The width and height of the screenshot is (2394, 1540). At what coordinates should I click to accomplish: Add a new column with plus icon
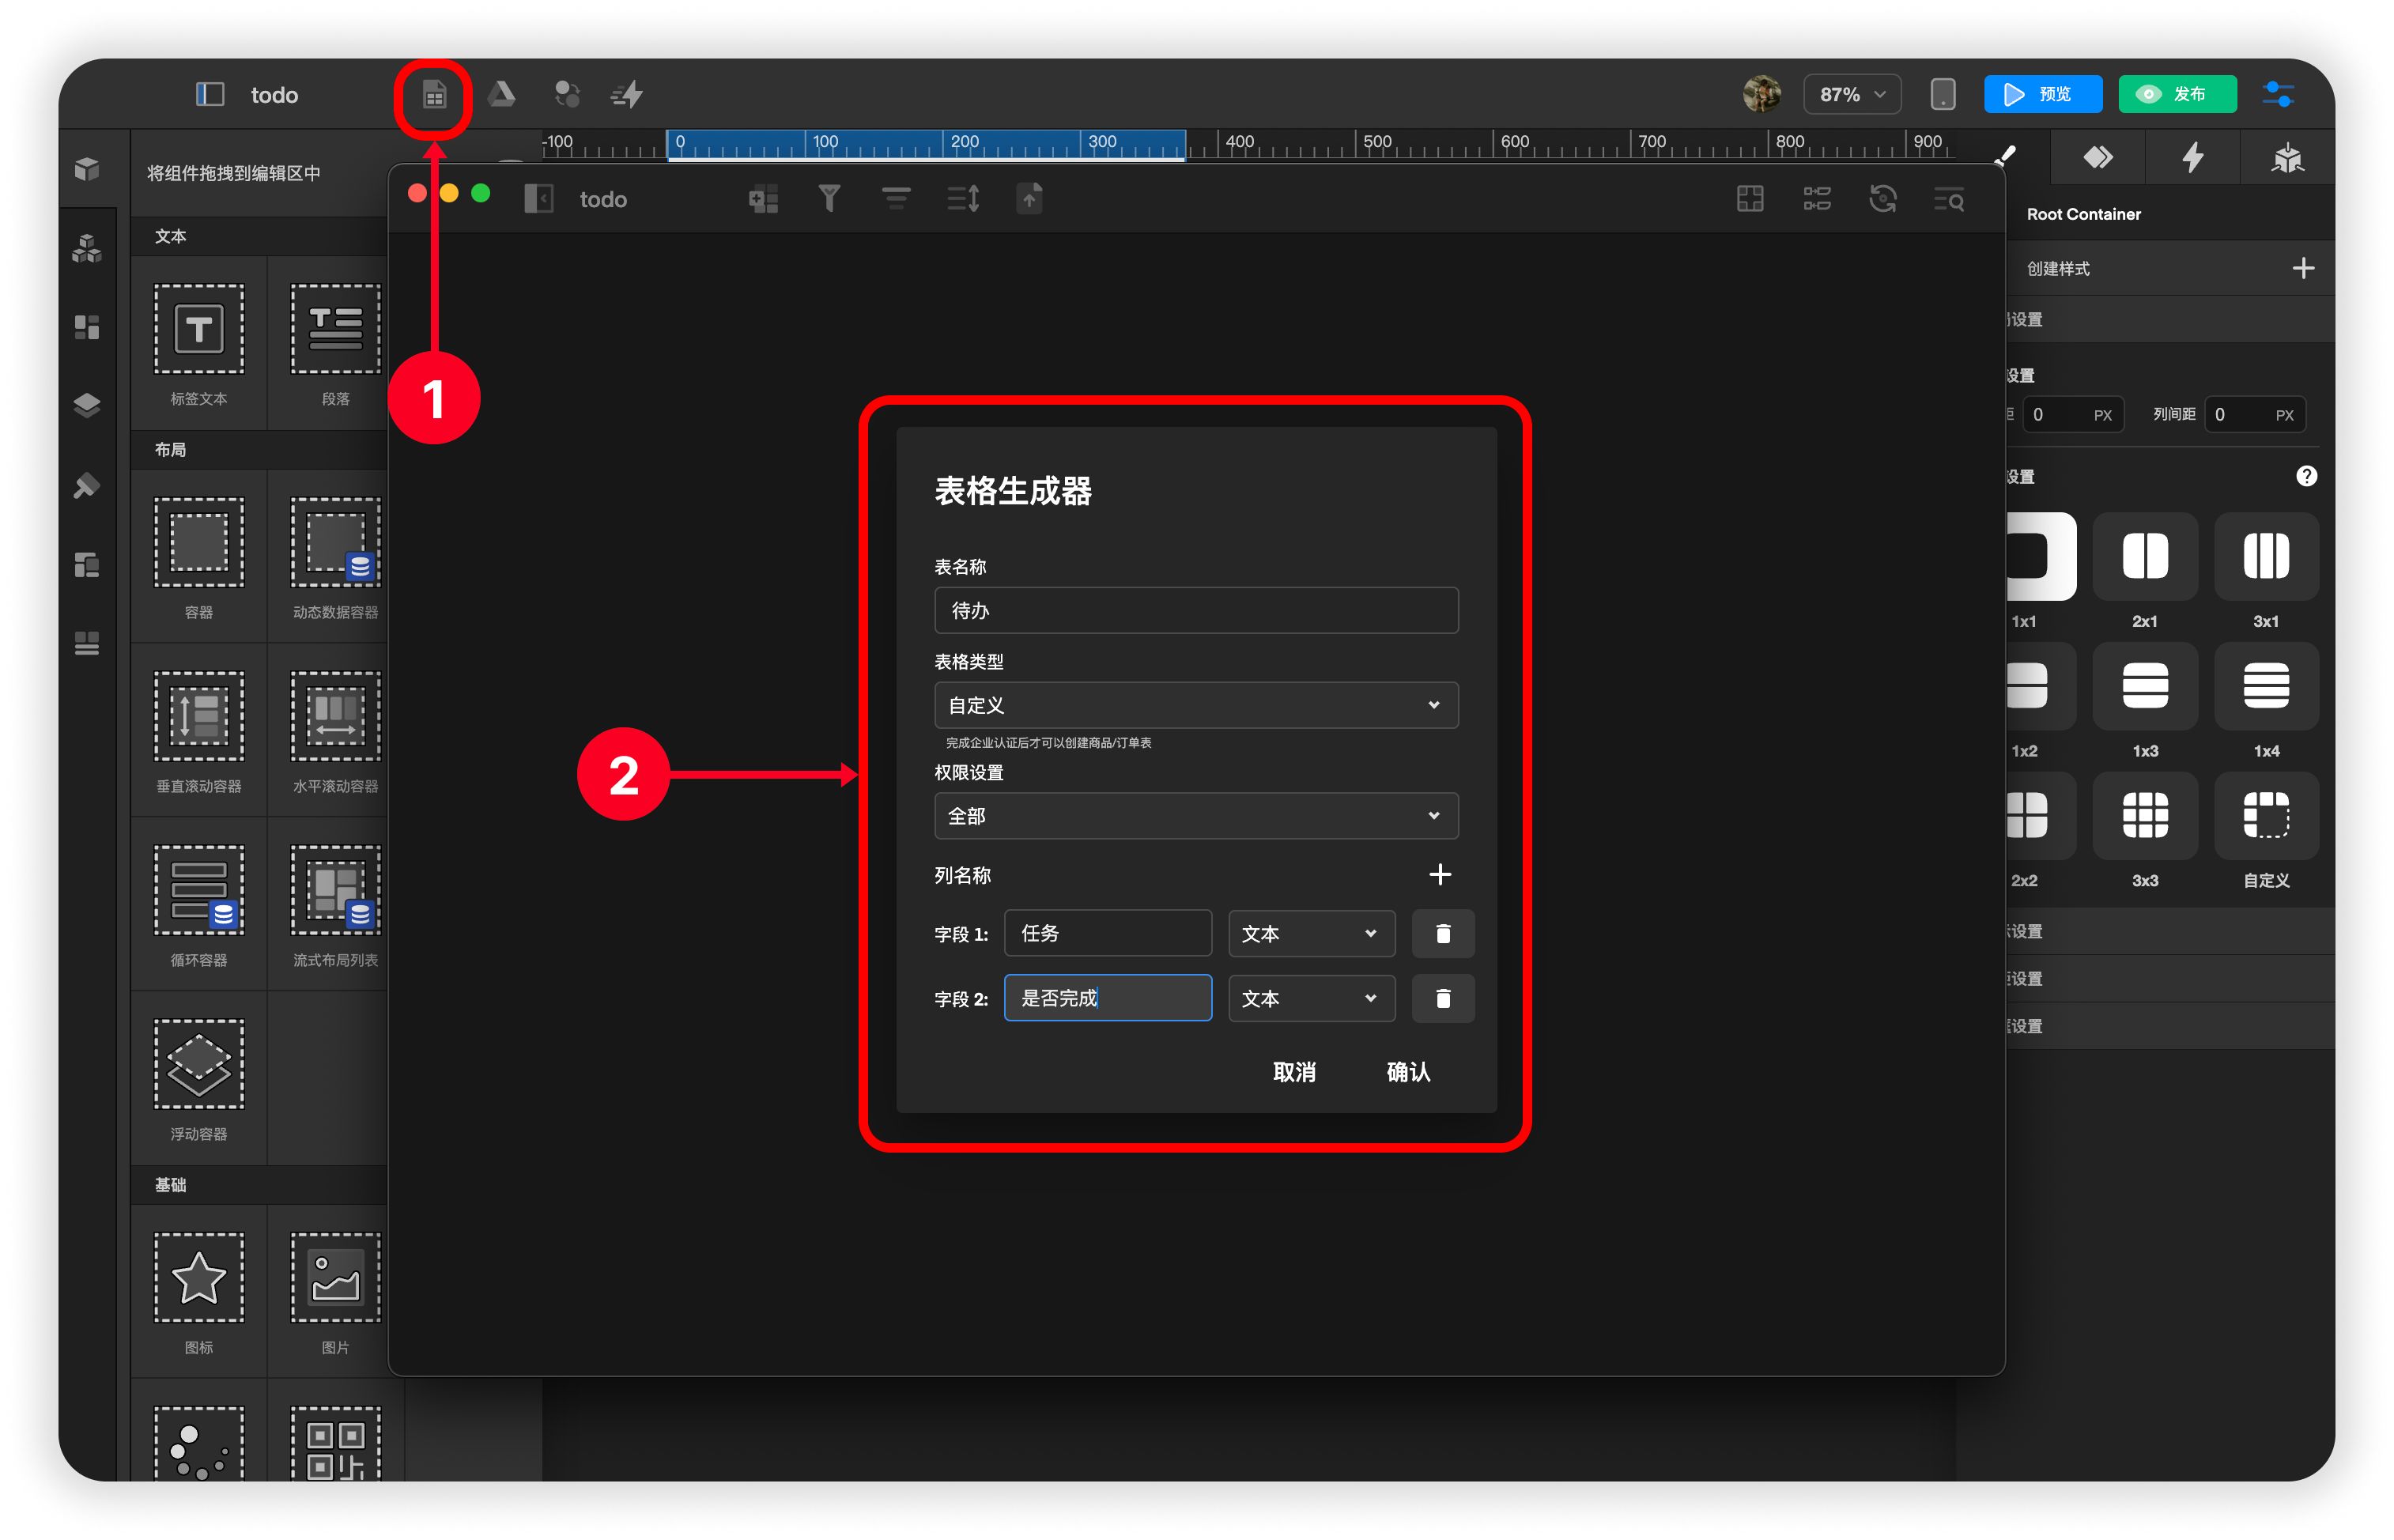(1439, 875)
